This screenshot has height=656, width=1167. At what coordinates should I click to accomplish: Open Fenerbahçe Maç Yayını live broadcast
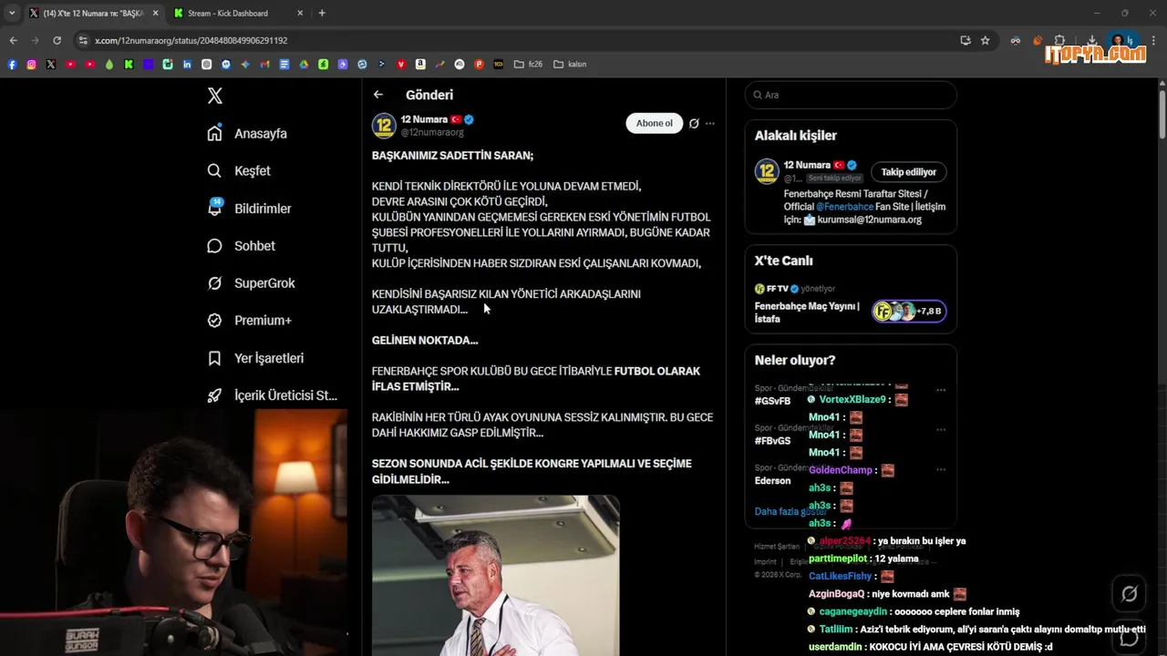(807, 313)
